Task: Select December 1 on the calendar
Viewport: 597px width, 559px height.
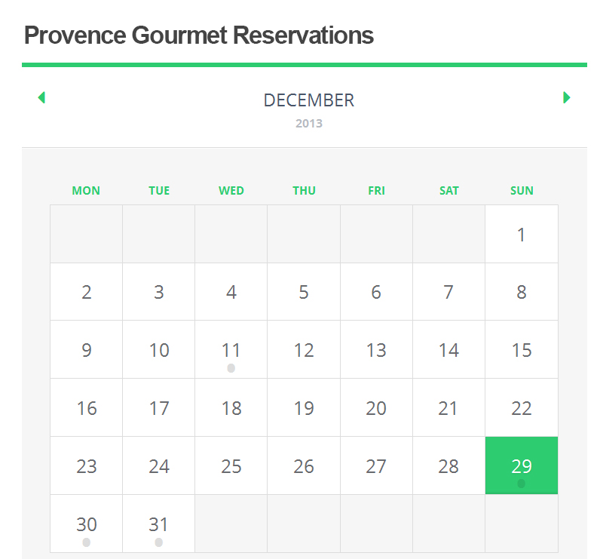Action: click(x=522, y=234)
